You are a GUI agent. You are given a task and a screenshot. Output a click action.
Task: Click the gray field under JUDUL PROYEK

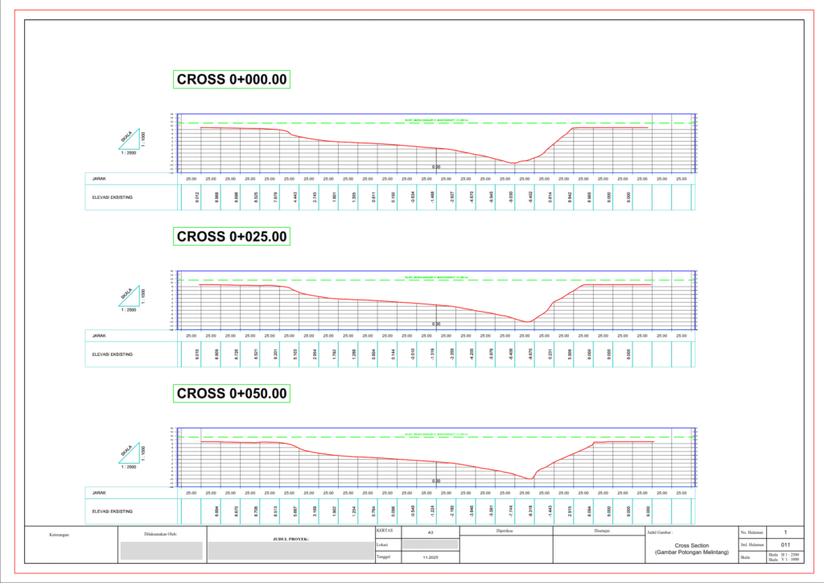pyautogui.click(x=288, y=551)
